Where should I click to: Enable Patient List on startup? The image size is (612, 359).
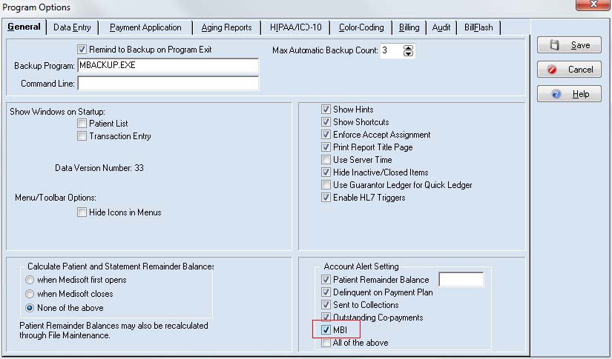pos(82,124)
